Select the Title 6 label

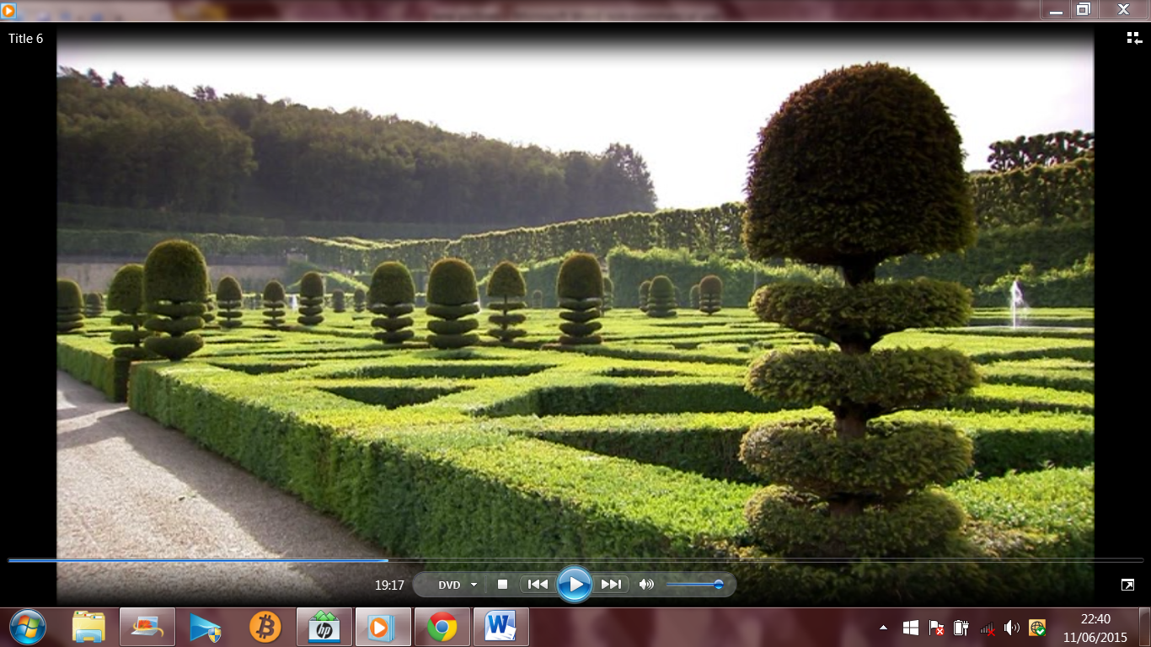point(25,38)
